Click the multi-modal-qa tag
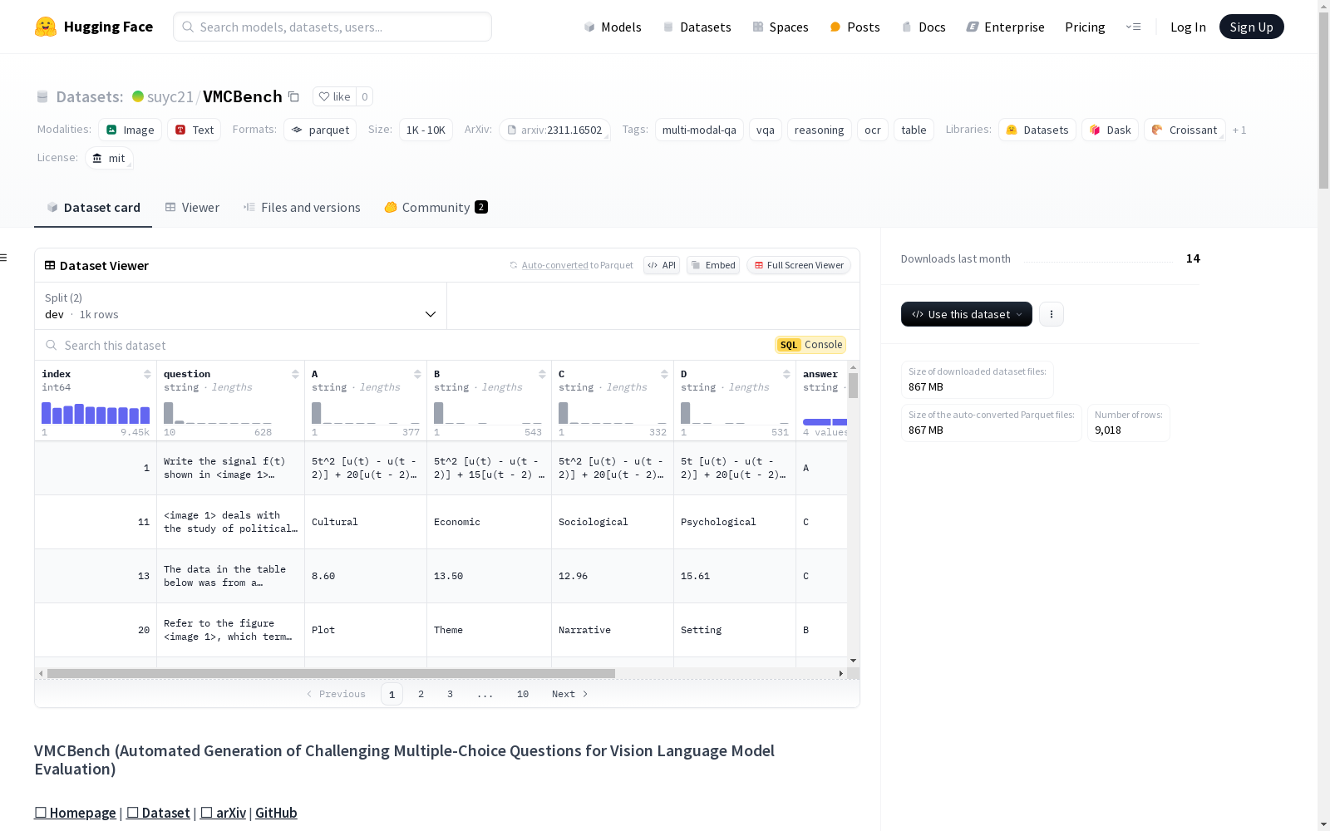This screenshot has height=831, width=1330. coord(699,130)
